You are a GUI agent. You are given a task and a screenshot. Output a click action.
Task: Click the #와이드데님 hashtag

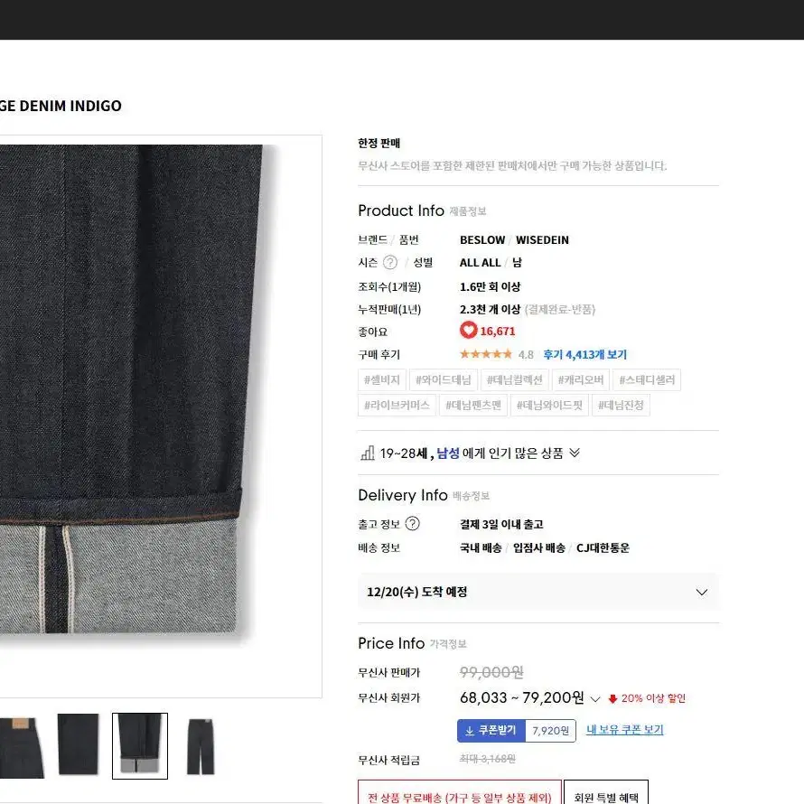pyautogui.click(x=443, y=380)
